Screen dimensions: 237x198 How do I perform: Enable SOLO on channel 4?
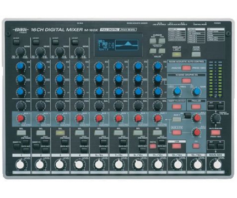tap(84, 142)
